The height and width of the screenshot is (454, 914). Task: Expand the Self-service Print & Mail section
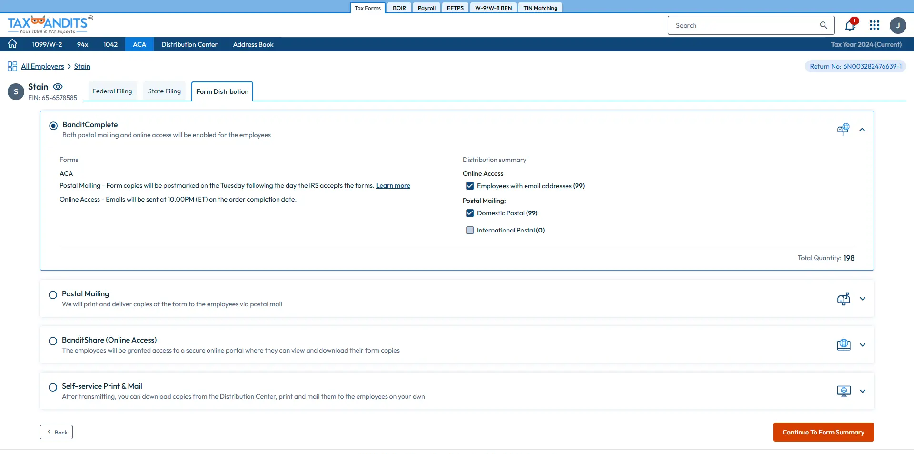pyautogui.click(x=863, y=391)
